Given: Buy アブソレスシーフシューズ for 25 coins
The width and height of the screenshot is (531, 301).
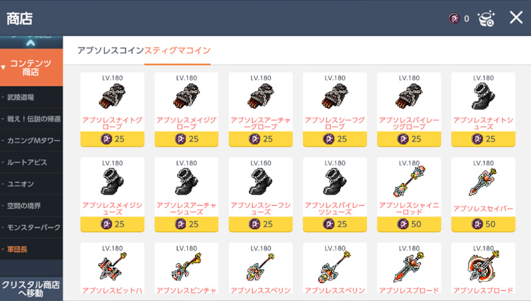Looking at the screenshot, I should (261, 224).
